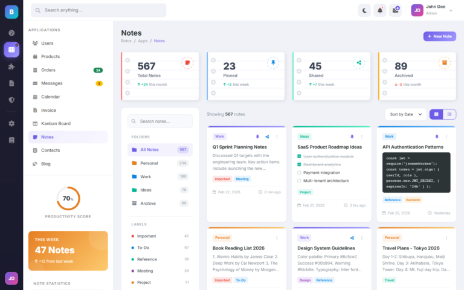Open the settings gear in left rail
The width and height of the screenshot is (464, 290).
tap(11, 123)
